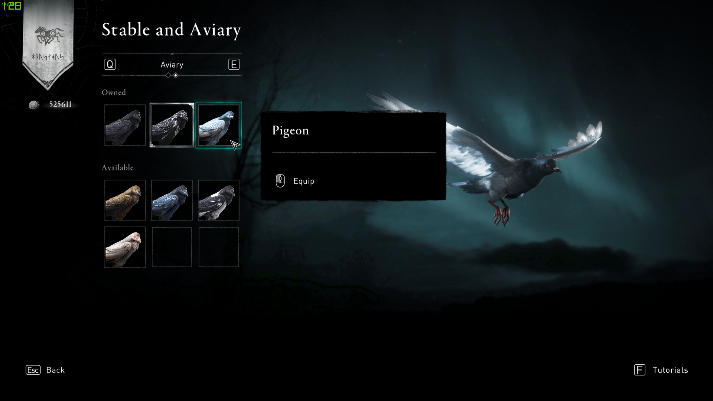Viewport: 713px width, 401px height.
Task: Select the highlighted Pigeon thumbnail
Action: click(x=219, y=125)
